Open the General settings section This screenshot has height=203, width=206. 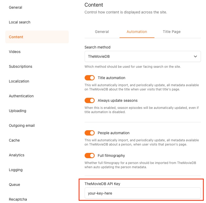tap(16, 7)
